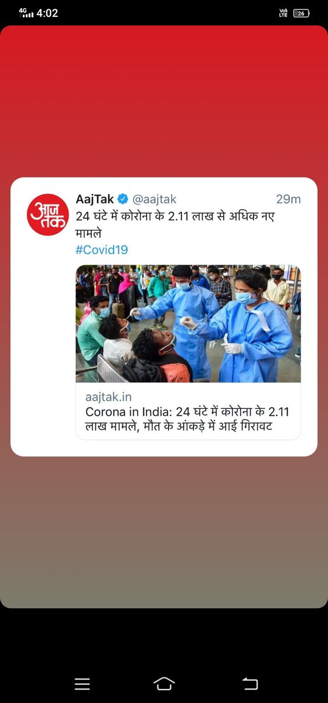Go to the Android home button
Viewport: 328px width, 703px height.
click(164, 684)
